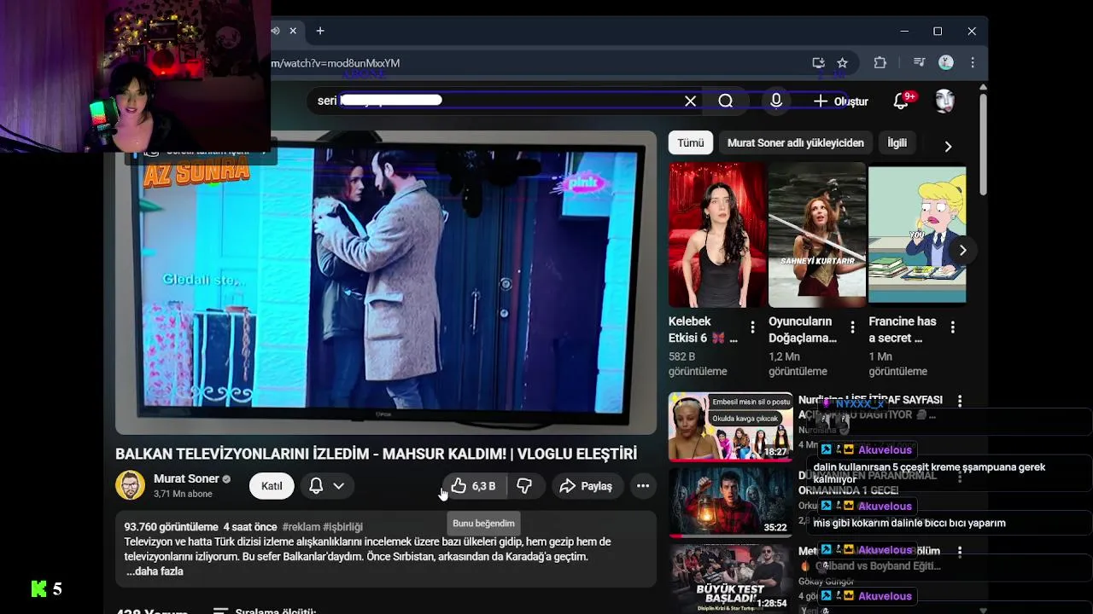
Task: Show more filter chips with right arrow
Action: (948, 146)
